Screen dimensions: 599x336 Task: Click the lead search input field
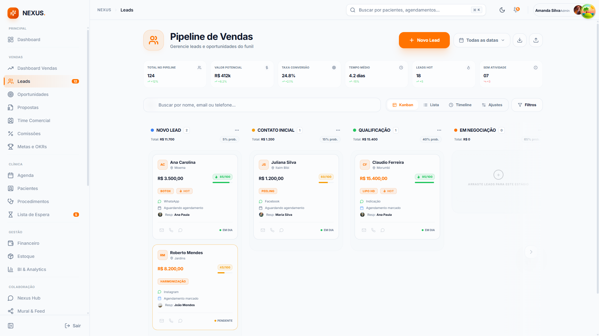pyautogui.click(x=262, y=105)
